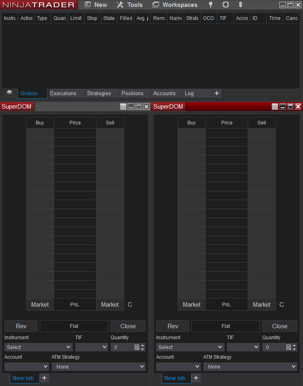Click Flat button in left SuperDOM
The image size is (303, 386).
(x=74, y=326)
